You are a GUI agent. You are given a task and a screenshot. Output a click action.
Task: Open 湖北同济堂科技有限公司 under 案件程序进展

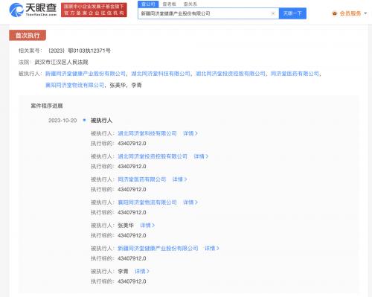pyautogui.click(x=147, y=133)
